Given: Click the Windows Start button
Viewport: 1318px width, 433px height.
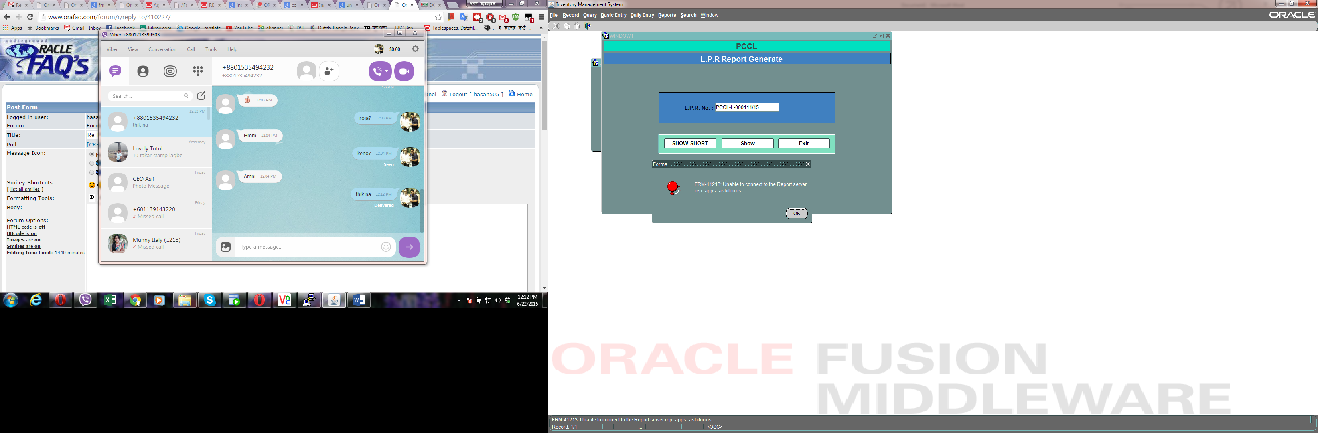Looking at the screenshot, I should pos(11,300).
